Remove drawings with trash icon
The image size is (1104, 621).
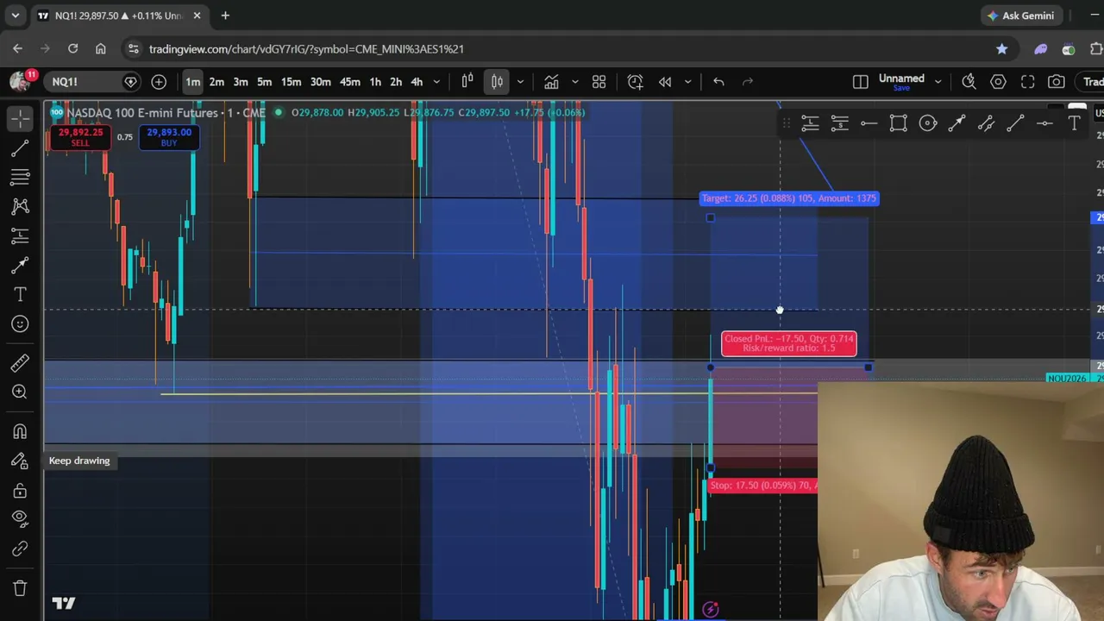coord(20,588)
